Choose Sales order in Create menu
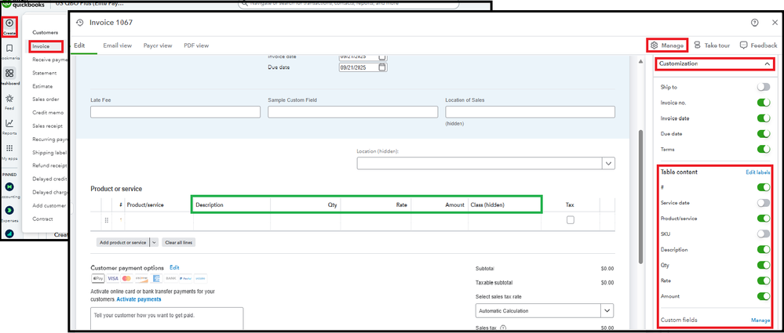Image resolution: width=784 pixels, height=333 pixels. tap(46, 100)
